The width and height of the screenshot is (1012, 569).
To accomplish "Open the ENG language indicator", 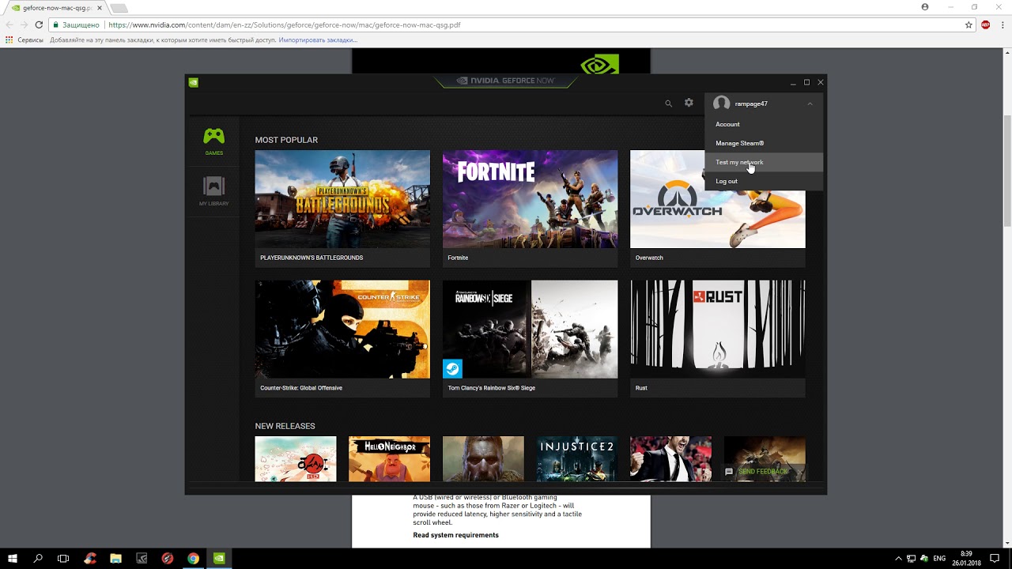I will pyautogui.click(x=939, y=558).
